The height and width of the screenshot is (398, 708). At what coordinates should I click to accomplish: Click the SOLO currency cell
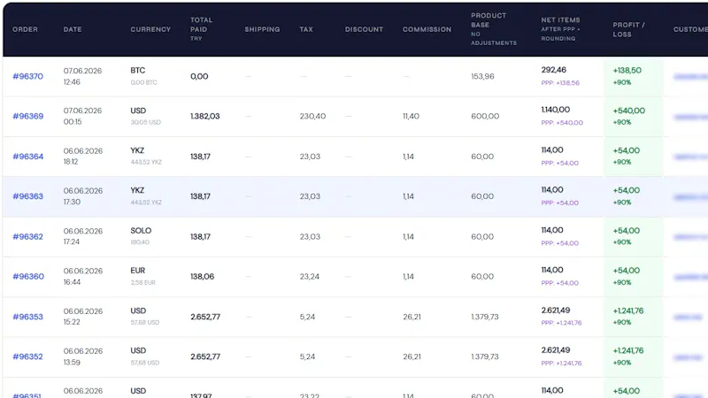coord(141,235)
